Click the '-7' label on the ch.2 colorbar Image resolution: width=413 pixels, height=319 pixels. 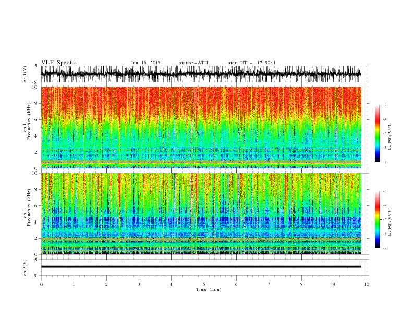click(384, 248)
